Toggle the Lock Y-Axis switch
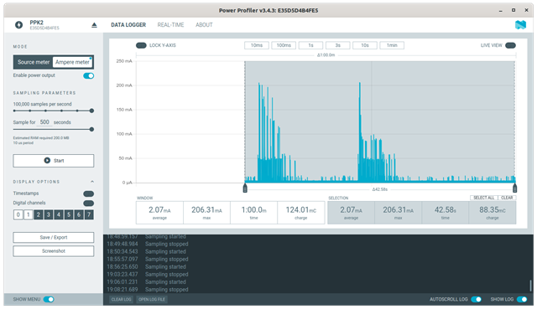 coord(141,45)
